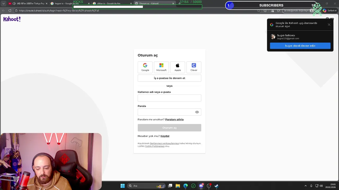Image resolution: width=339 pixels, height=190 pixels.
Task: Close the 'Oturum aç - Kahoot!' tab
Action: (173, 3)
